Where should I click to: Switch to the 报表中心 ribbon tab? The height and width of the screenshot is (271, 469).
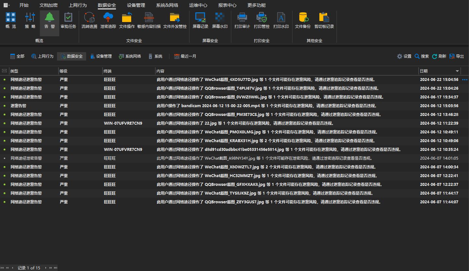[227, 5]
